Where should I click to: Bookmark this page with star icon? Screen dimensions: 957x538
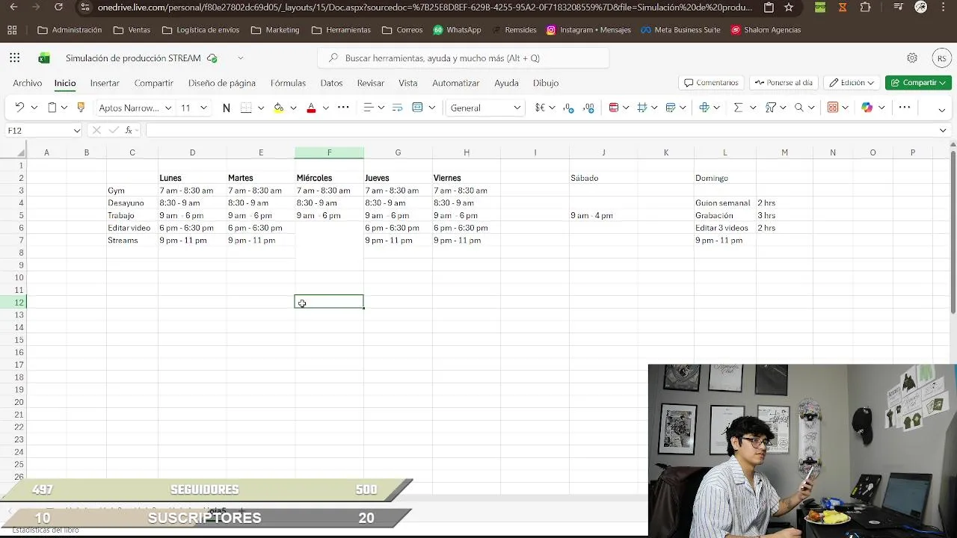(789, 7)
